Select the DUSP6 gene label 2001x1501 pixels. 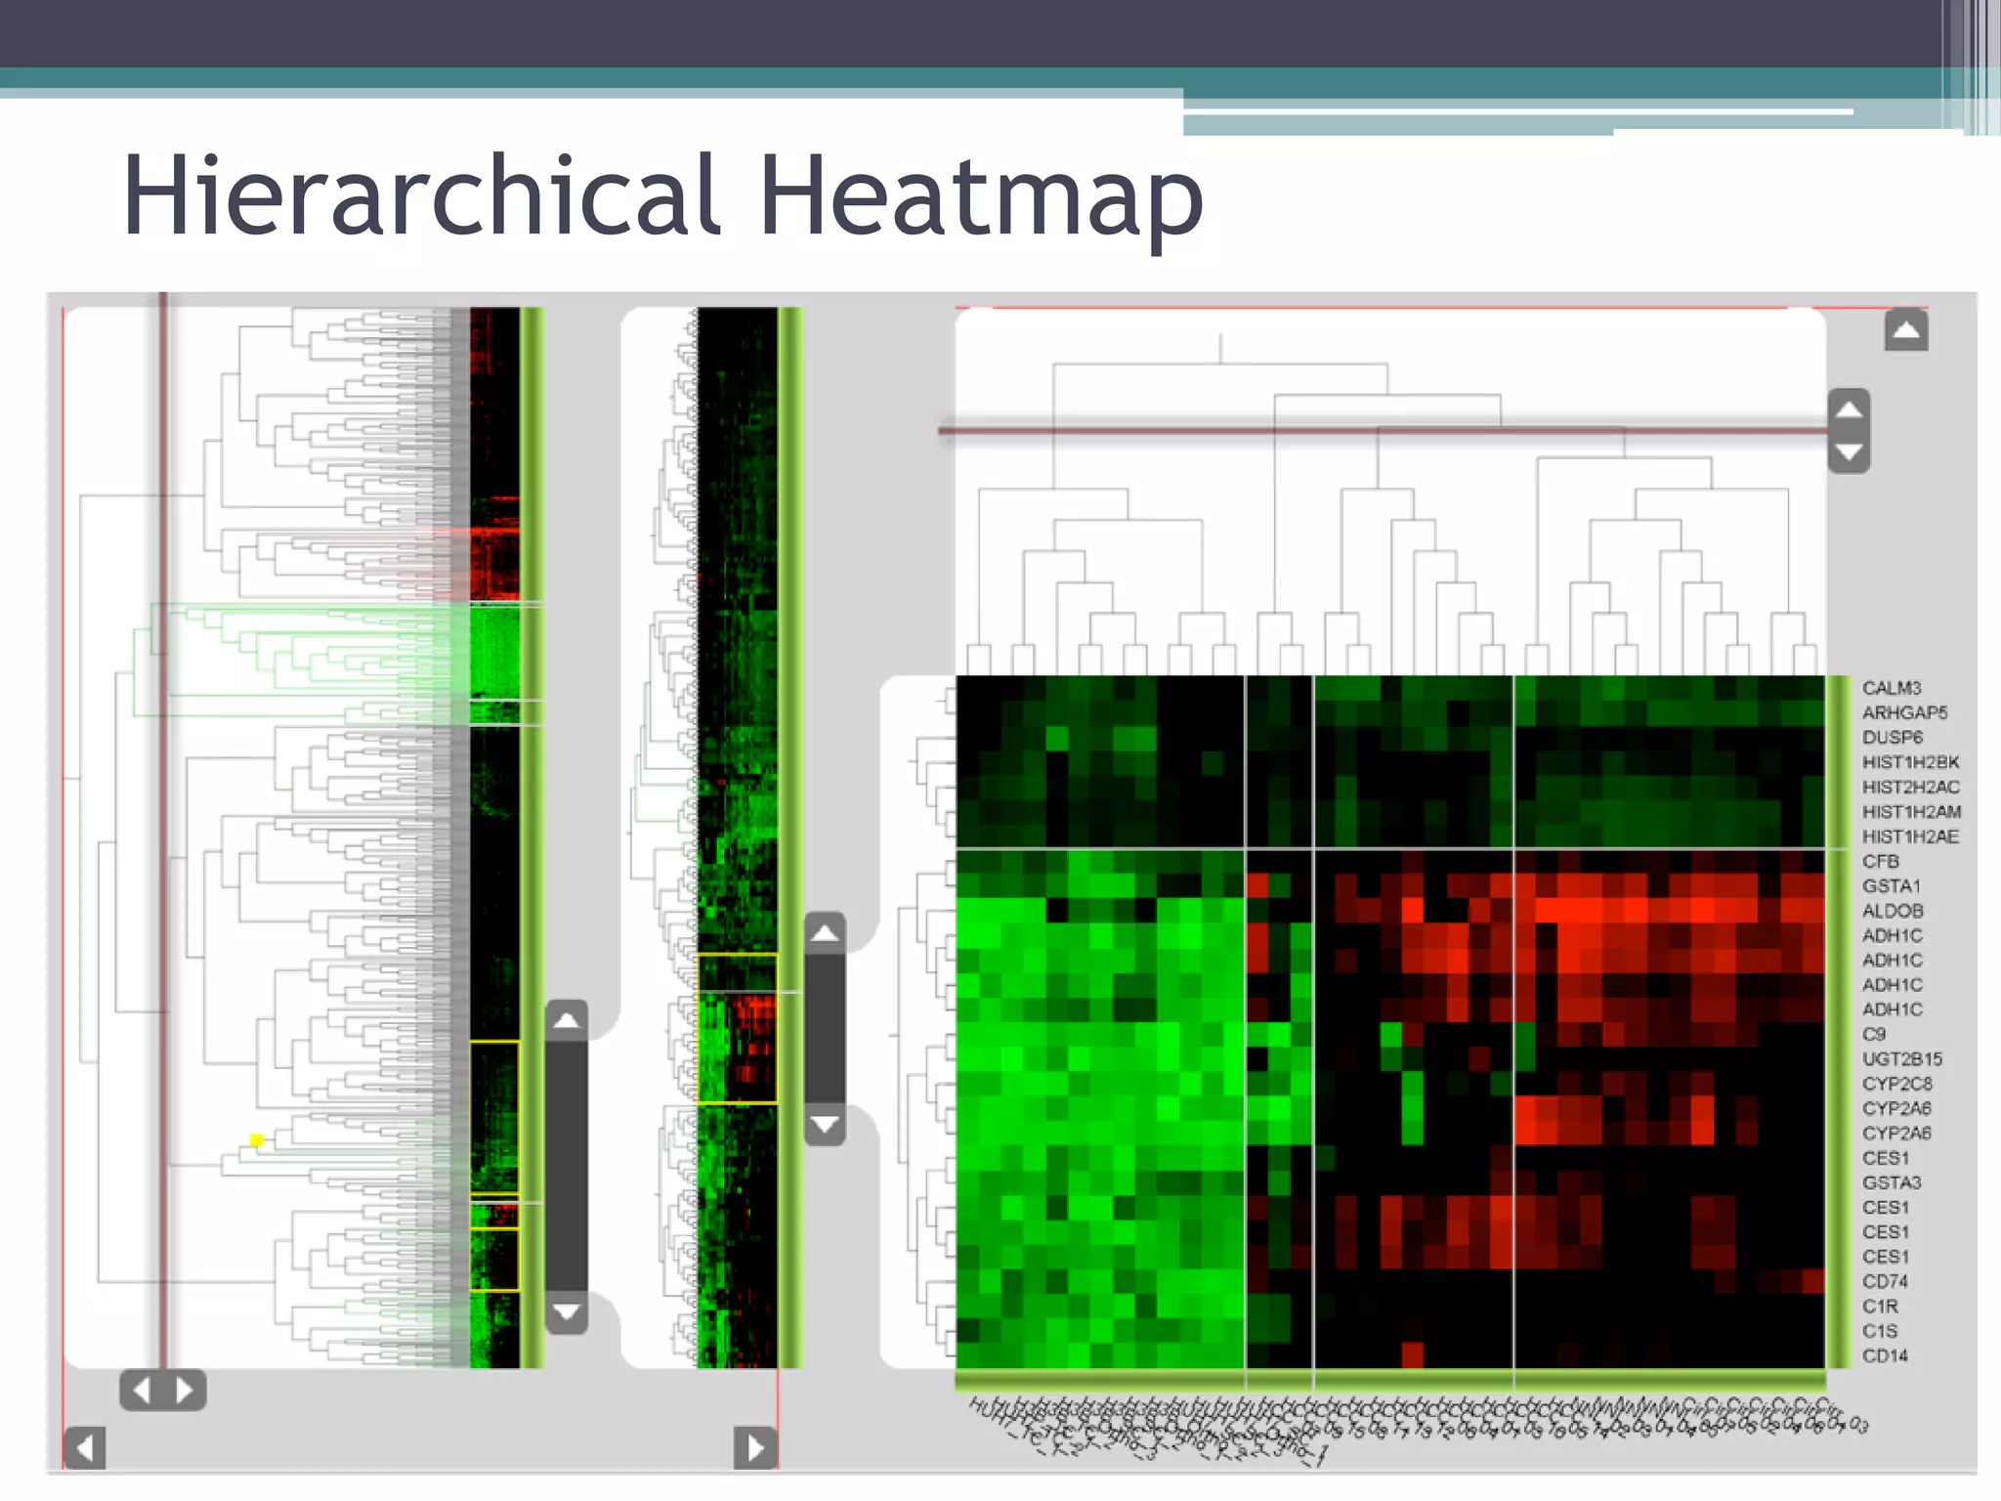(x=1892, y=737)
